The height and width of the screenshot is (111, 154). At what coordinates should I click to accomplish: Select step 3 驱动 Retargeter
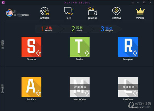(107, 29)
